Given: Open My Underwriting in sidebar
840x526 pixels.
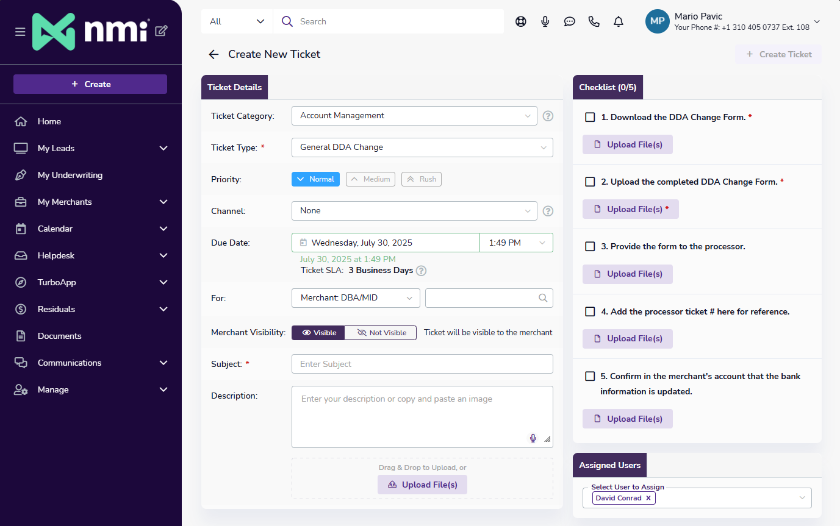Looking at the screenshot, I should pyautogui.click(x=70, y=175).
